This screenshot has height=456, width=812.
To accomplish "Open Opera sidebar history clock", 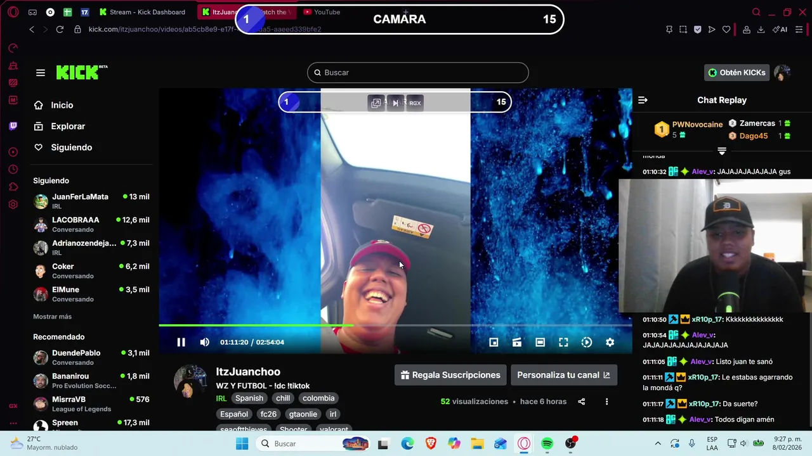I will coord(13,170).
